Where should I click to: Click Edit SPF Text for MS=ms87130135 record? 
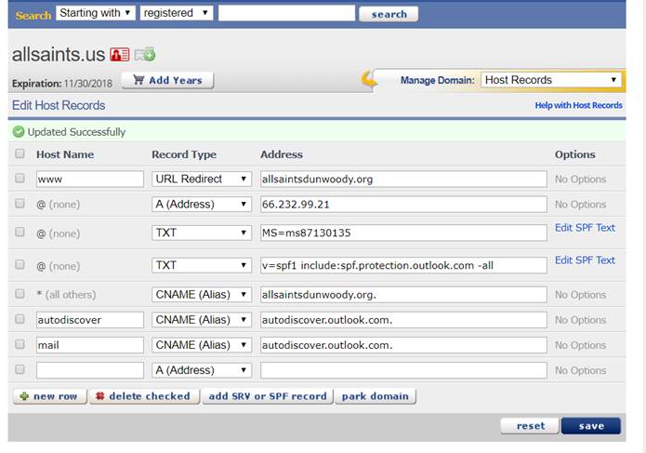tap(585, 228)
